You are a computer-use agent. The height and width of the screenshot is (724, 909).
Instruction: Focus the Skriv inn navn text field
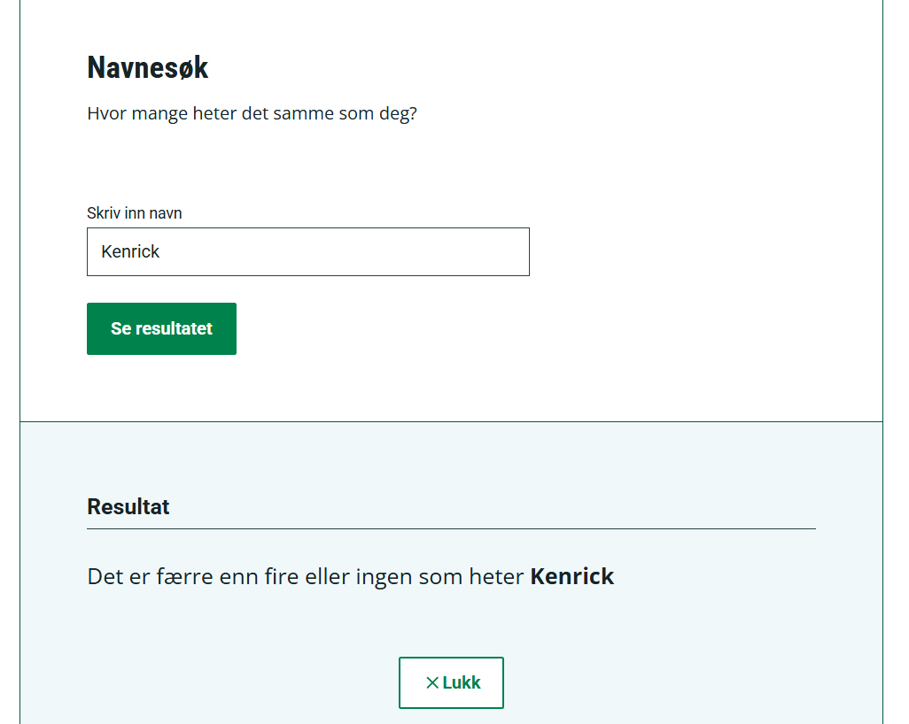307,251
